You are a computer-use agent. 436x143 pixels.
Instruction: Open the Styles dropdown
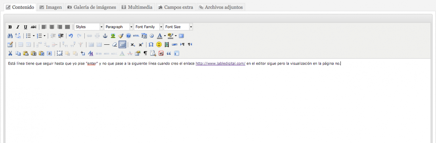pos(89,27)
